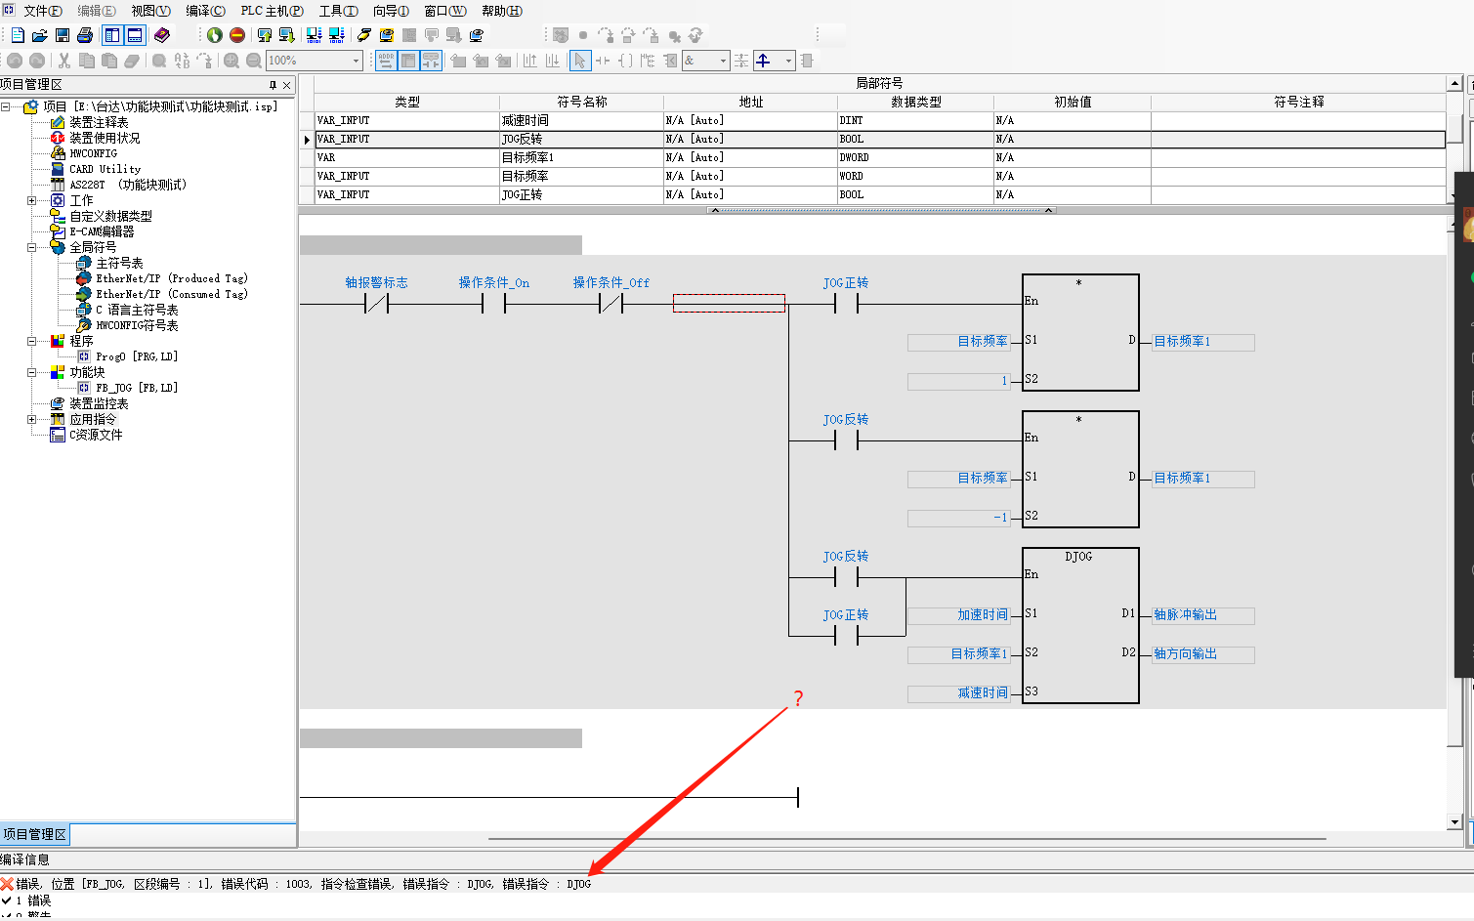
Task: Toggle the "1 错误" error filter checkmark
Action: [7, 900]
